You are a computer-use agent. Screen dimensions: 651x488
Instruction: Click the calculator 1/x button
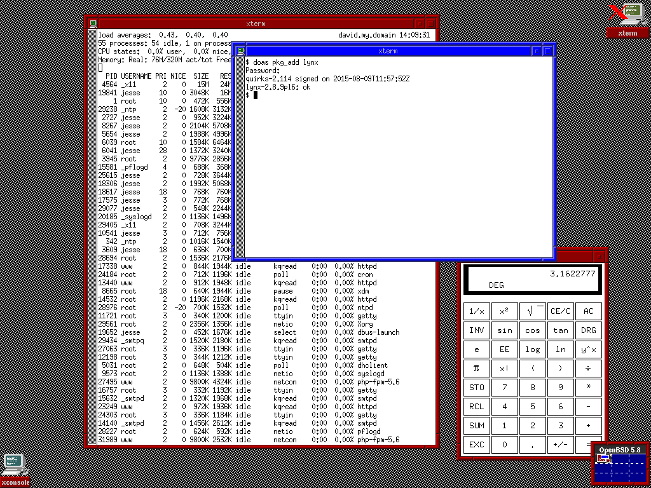pyautogui.click(x=477, y=311)
